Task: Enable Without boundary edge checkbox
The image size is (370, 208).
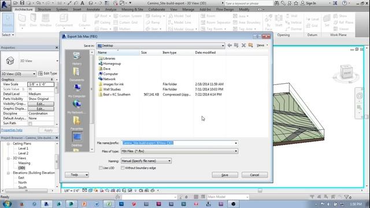Action: (x=123, y=168)
